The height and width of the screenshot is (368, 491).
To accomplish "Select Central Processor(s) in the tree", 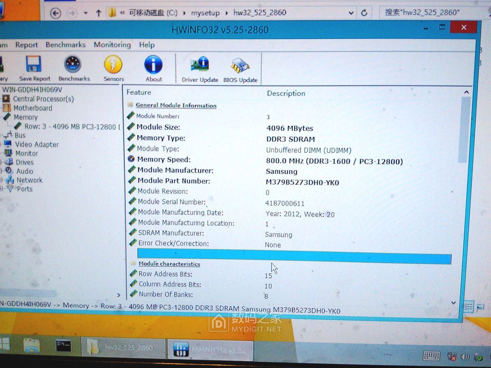I will (x=43, y=99).
